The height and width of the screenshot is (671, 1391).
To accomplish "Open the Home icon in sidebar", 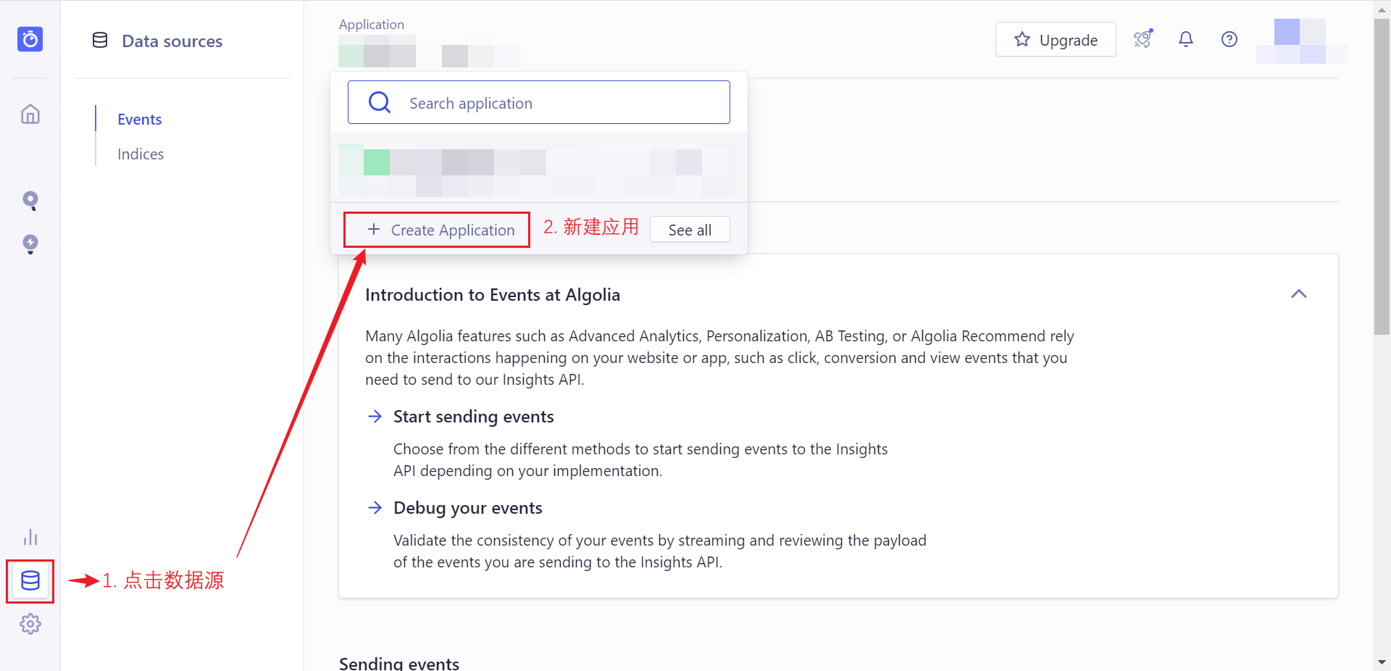I will (30, 114).
